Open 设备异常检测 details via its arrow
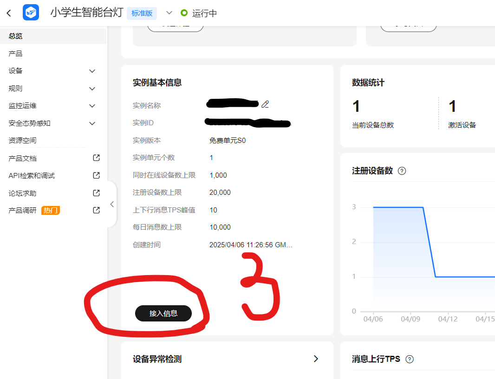The width and height of the screenshot is (495, 379). (x=316, y=359)
